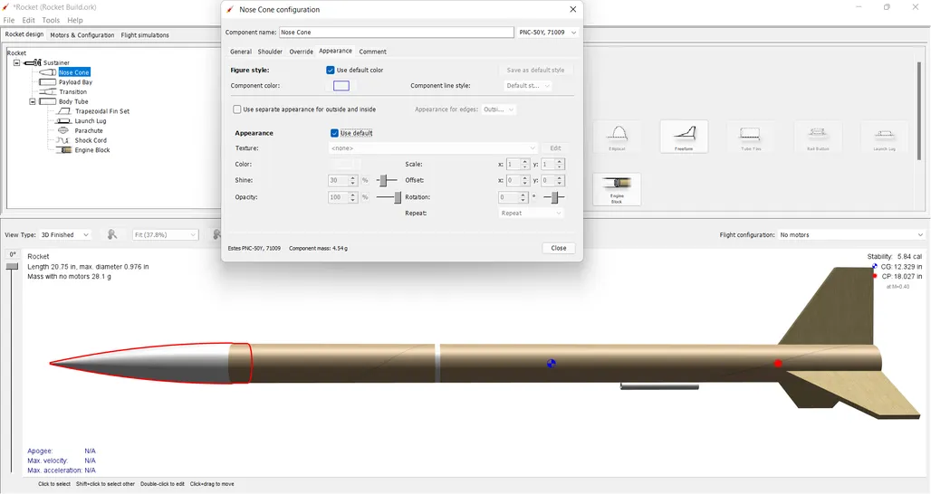The image size is (931, 494).
Task: Select Parachute in the component tree
Action: (88, 131)
